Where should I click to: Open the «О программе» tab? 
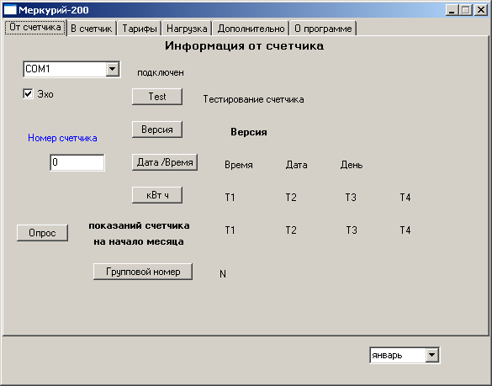pos(323,29)
